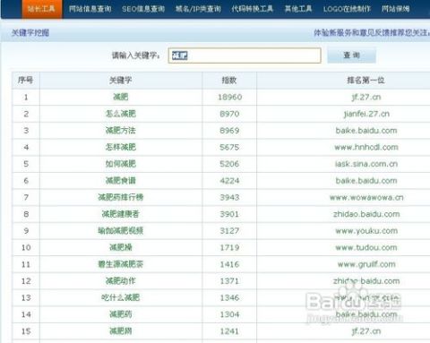Click jf.27.cn in row 1
Viewport: 430px width, 343px height.
(366, 97)
